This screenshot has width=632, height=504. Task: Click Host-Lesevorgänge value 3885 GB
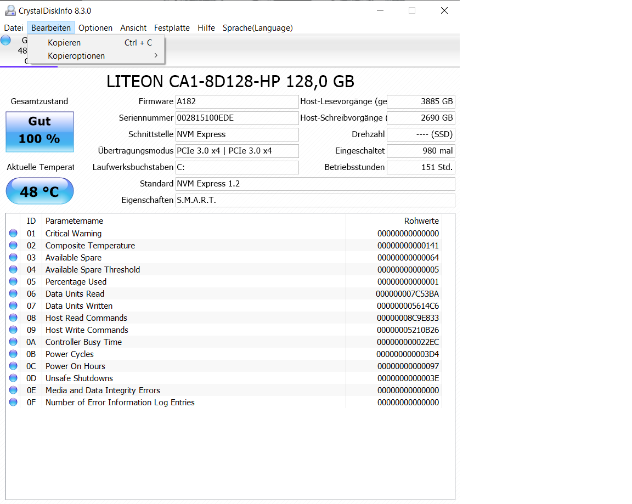[421, 101]
